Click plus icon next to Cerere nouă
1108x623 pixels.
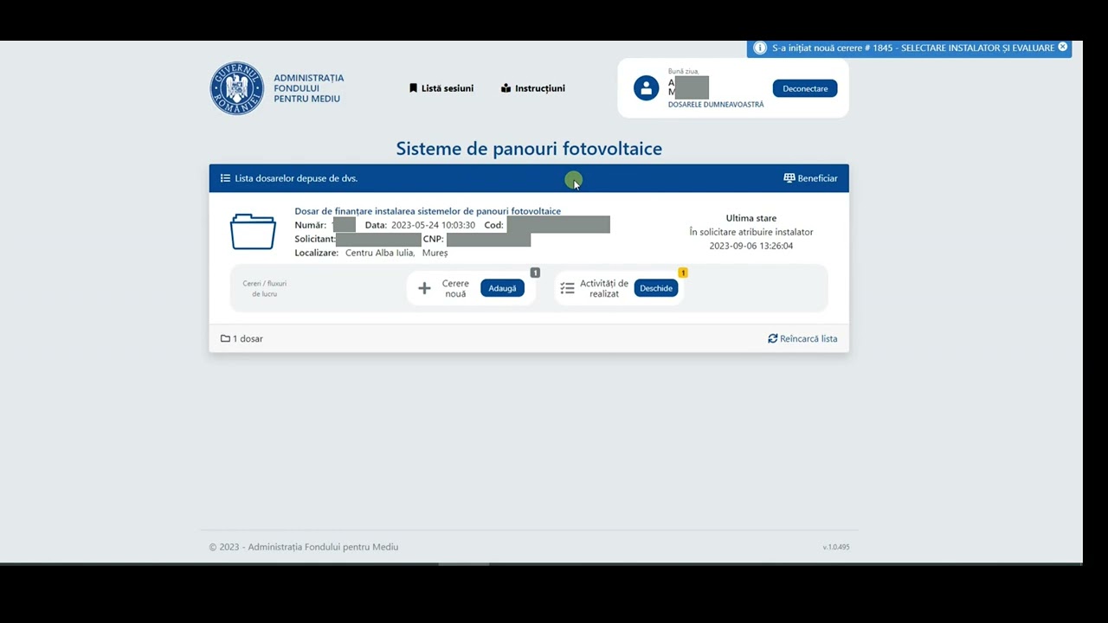coord(424,288)
